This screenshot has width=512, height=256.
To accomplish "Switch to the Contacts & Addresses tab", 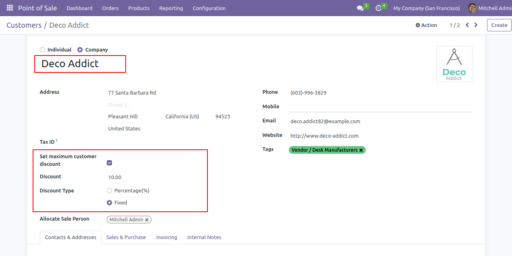I will click(70, 237).
